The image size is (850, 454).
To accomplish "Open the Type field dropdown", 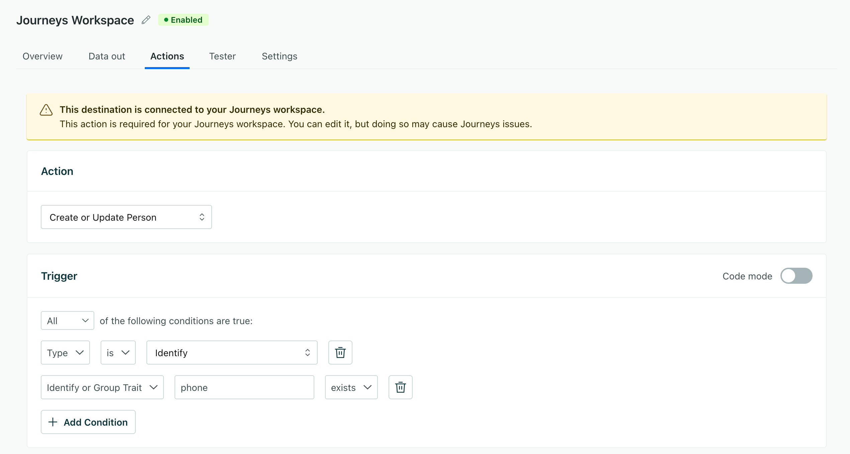I will tap(65, 352).
